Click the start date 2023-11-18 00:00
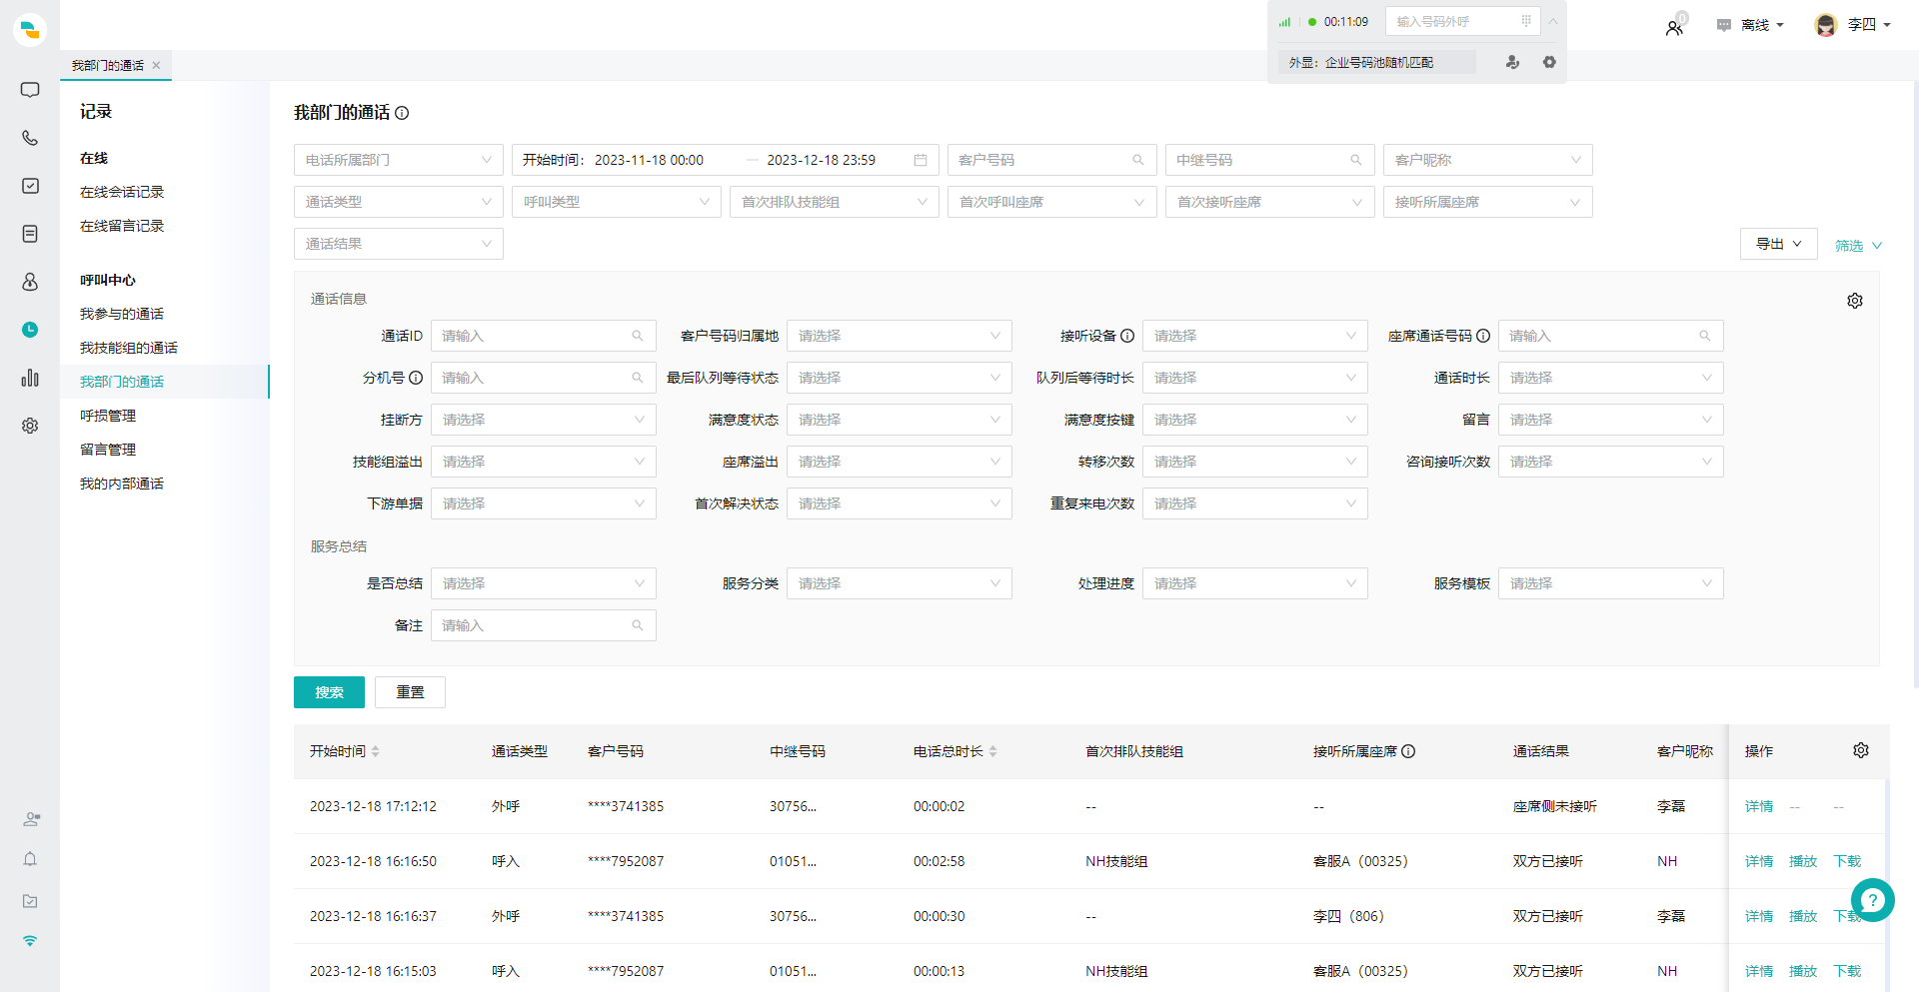 tap(649, 160)
